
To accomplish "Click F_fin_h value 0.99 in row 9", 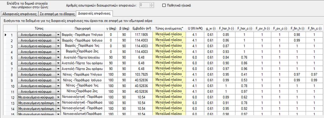I will (297, 80).
